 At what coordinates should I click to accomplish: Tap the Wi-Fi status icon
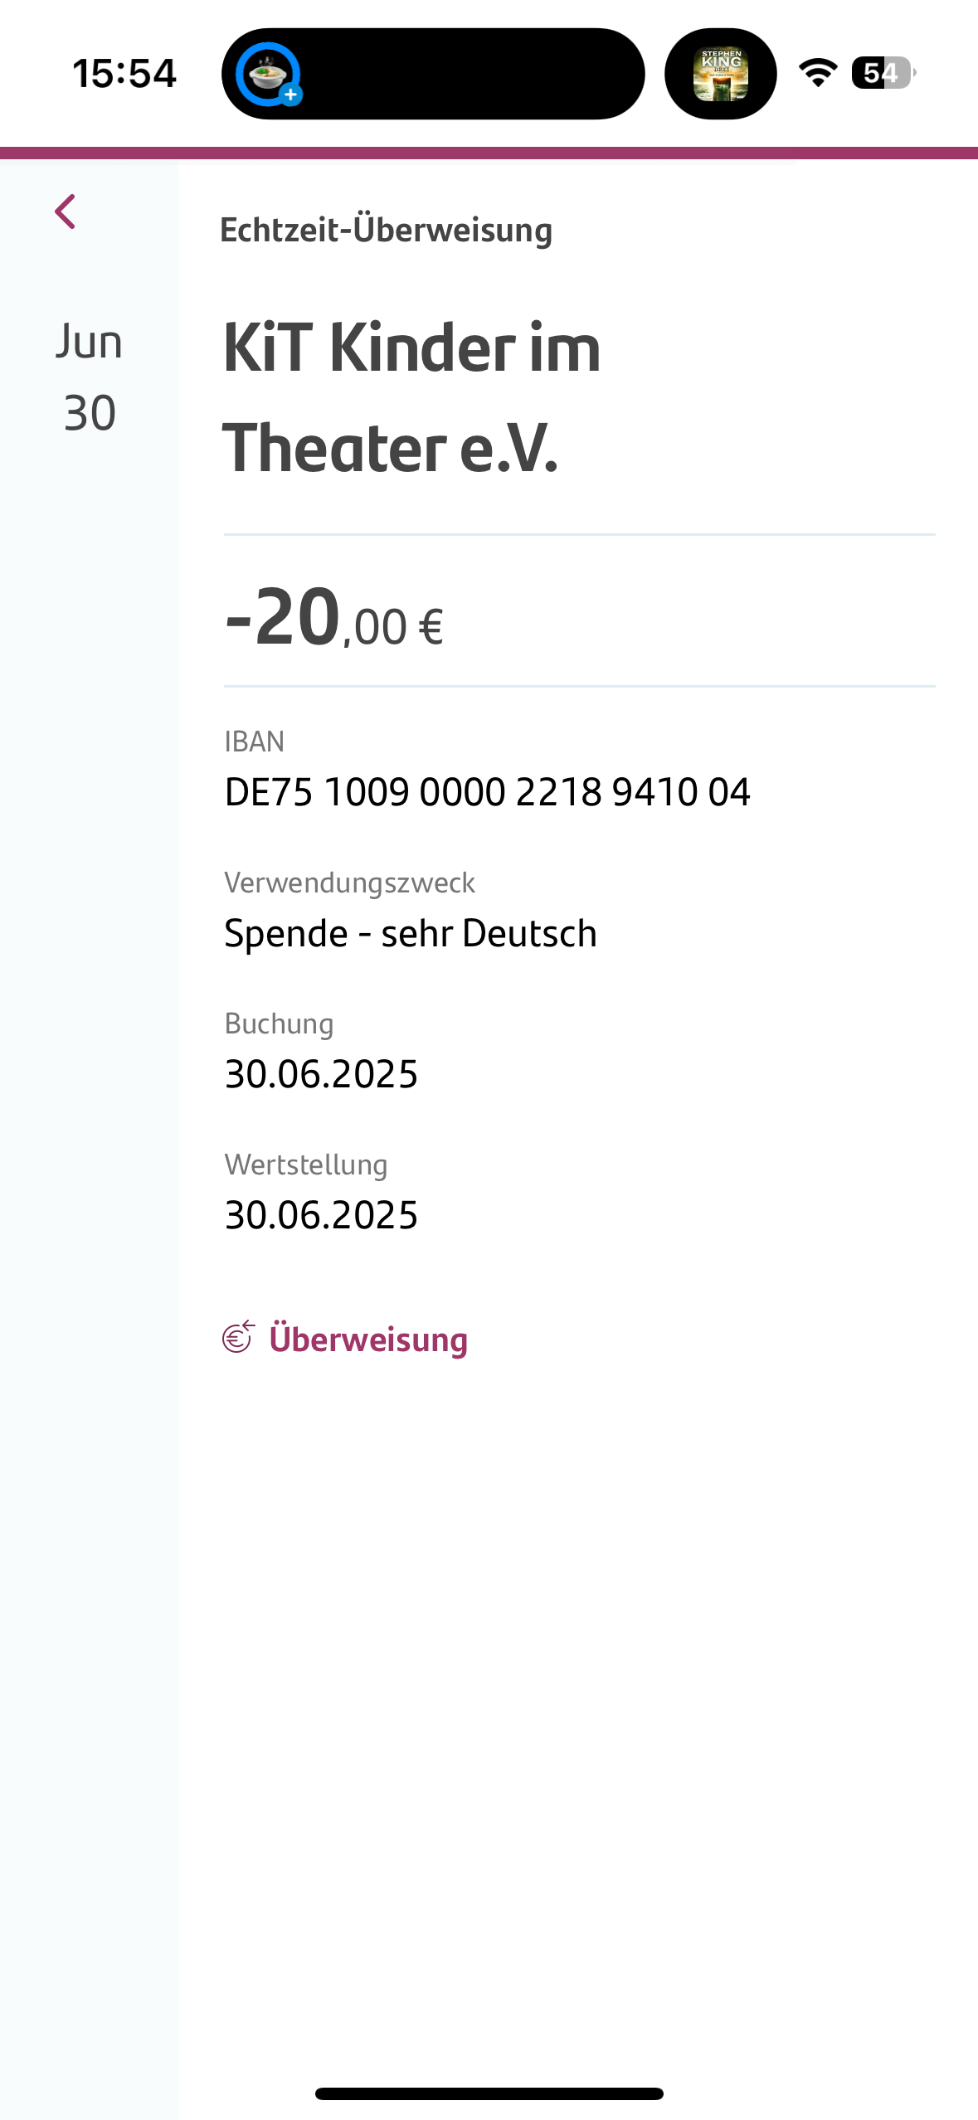pos(818,73)
